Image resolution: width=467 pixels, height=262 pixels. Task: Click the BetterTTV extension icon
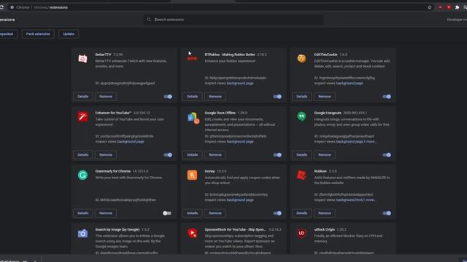tap(82, 58)
